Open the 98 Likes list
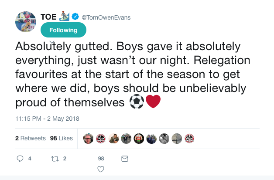 [x=61, y=138]
